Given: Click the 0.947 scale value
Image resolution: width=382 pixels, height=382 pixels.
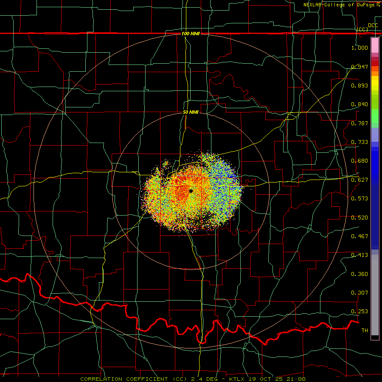Looking at the screenshot, I should coord(360,67).
